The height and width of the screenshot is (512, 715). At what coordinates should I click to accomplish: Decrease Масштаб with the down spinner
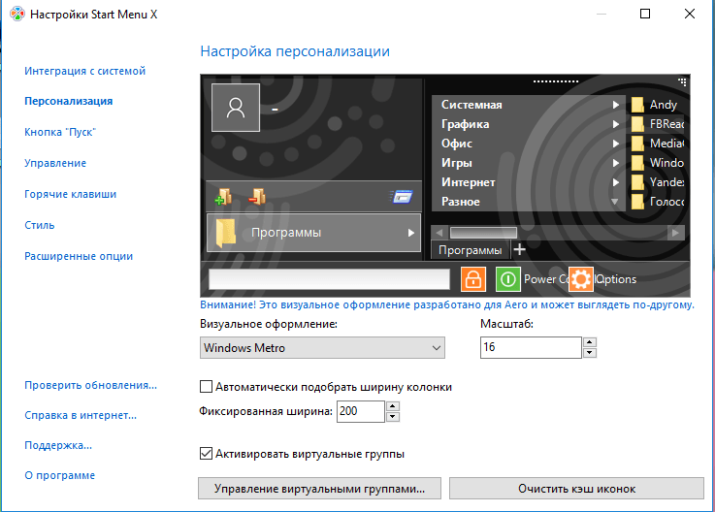pos(590,352)
